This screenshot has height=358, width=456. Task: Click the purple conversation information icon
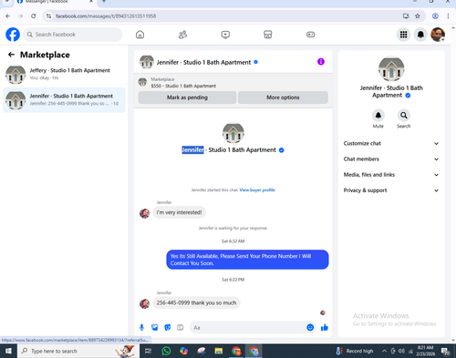[x=321, y=62]
